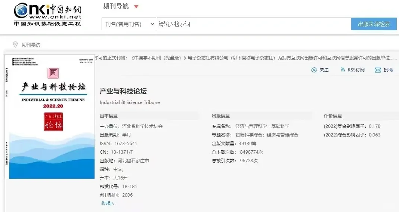Collapse details with the 收起 link
Screen dimensions: 399x212
108,203
